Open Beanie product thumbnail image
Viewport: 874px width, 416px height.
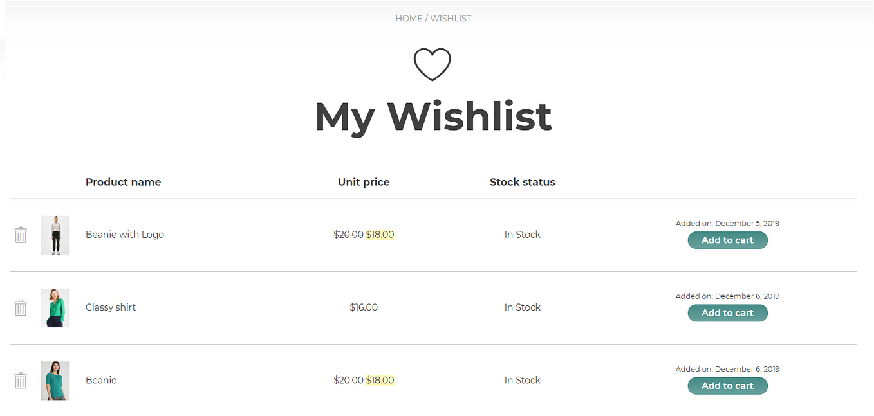(x=55, y=381)
